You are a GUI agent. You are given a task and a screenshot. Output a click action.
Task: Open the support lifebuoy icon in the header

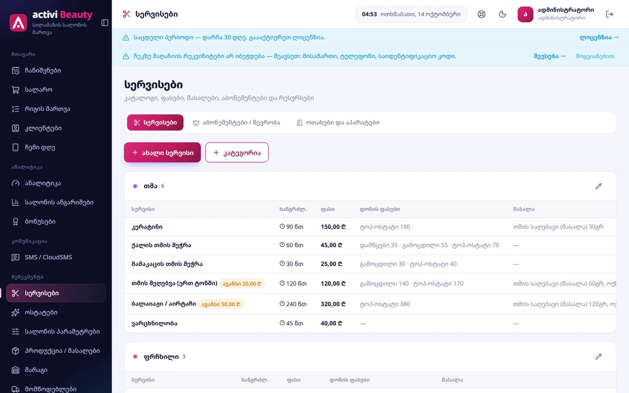[482, 14]
